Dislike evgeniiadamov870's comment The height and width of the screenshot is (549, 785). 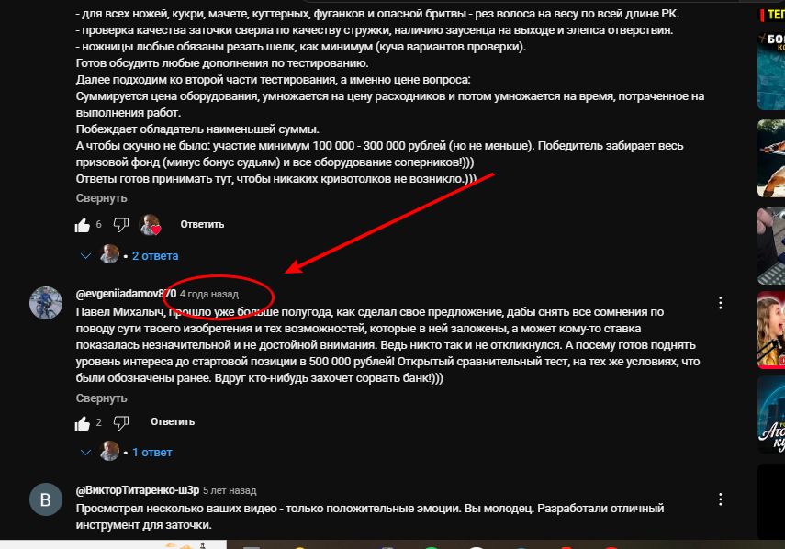click(120, 423)
